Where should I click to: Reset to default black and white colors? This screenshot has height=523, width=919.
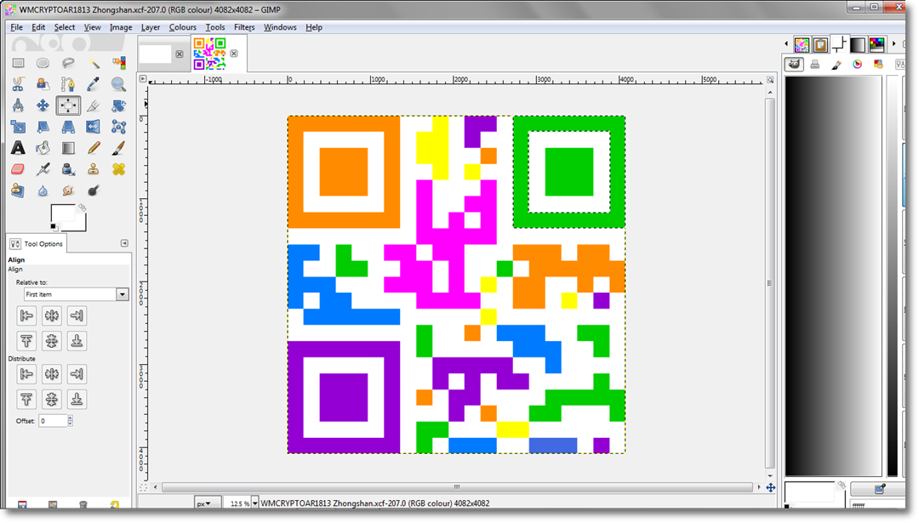pyautogui.click(x=54, y=227)
